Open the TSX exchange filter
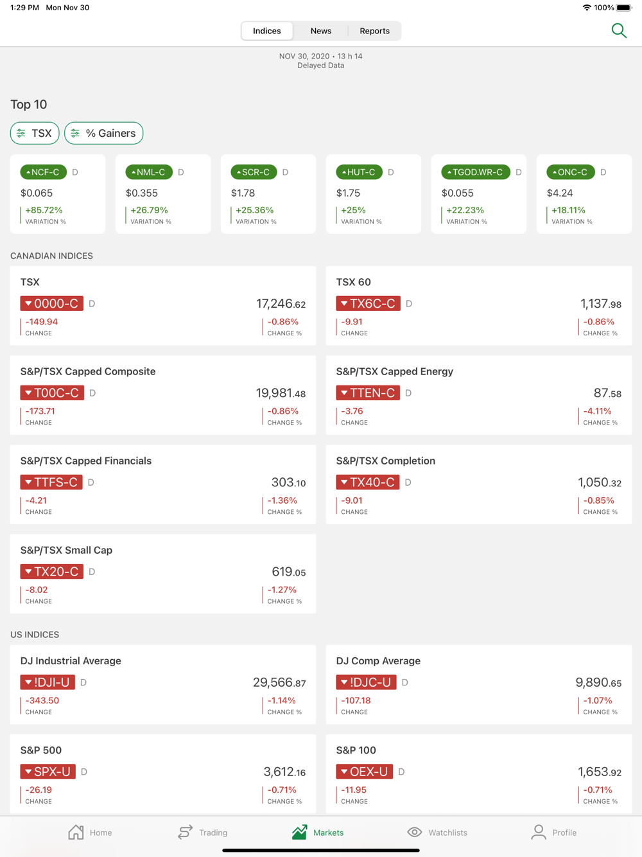 point(35,133)
